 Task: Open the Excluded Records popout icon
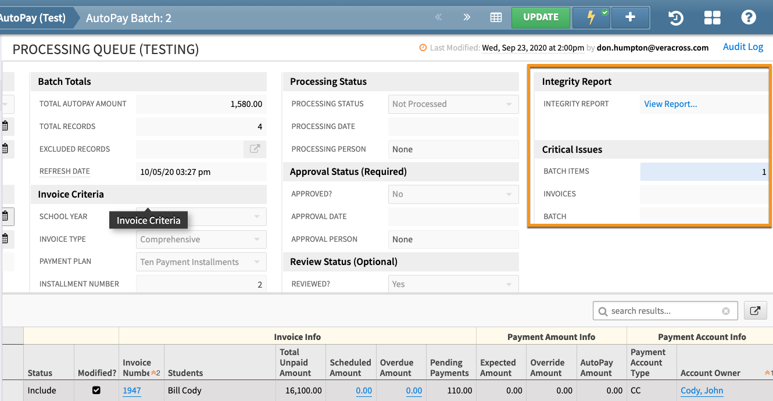click(x=255, y=149)
